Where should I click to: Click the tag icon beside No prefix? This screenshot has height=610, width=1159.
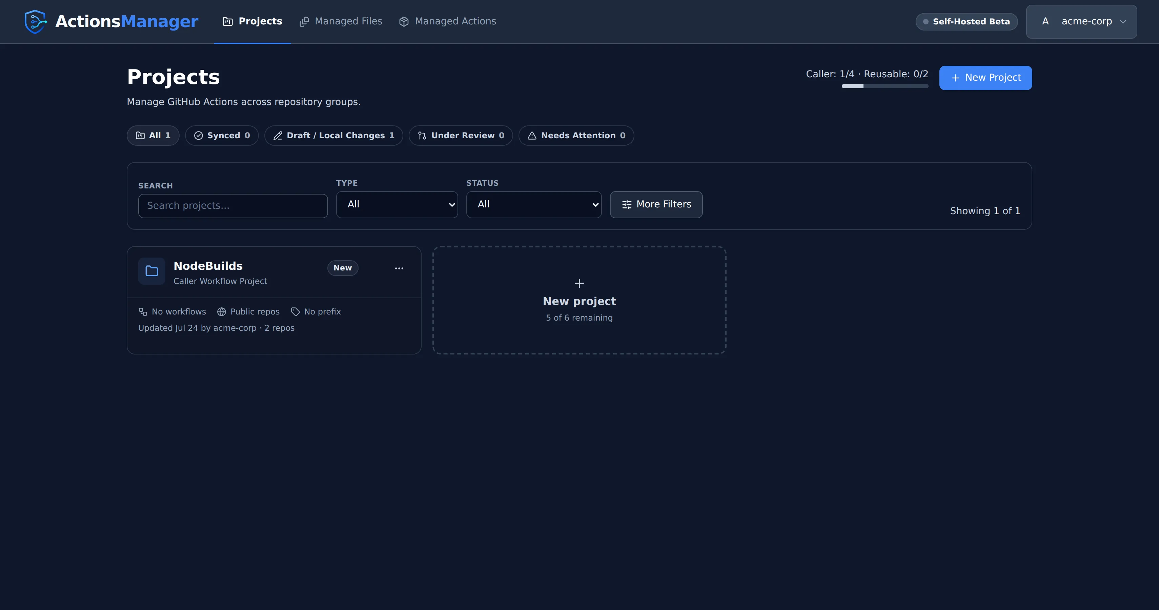pyautogui.click(x=295, y=312)
